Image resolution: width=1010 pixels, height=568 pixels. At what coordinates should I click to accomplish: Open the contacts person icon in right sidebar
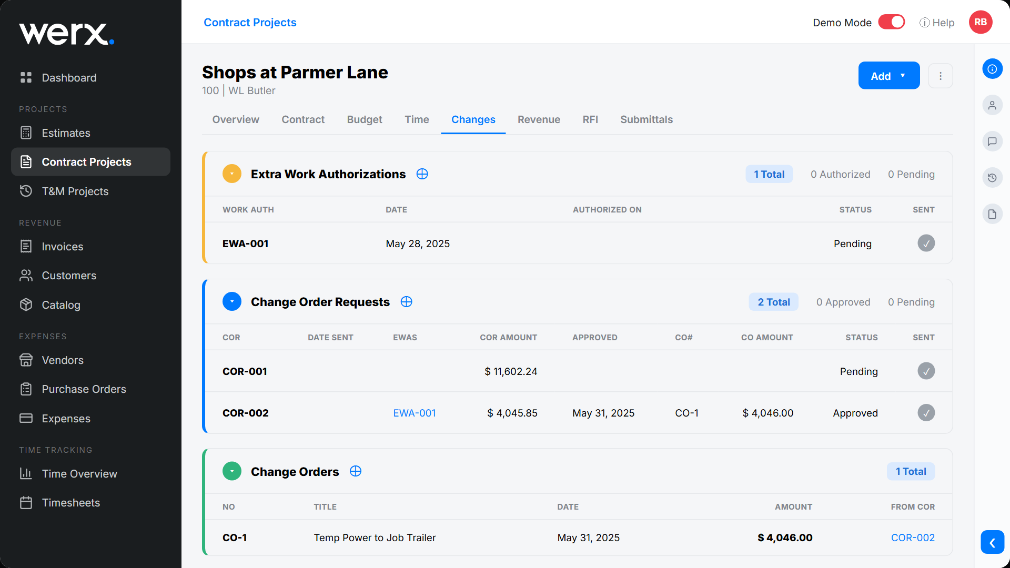(x=992, y=105)
